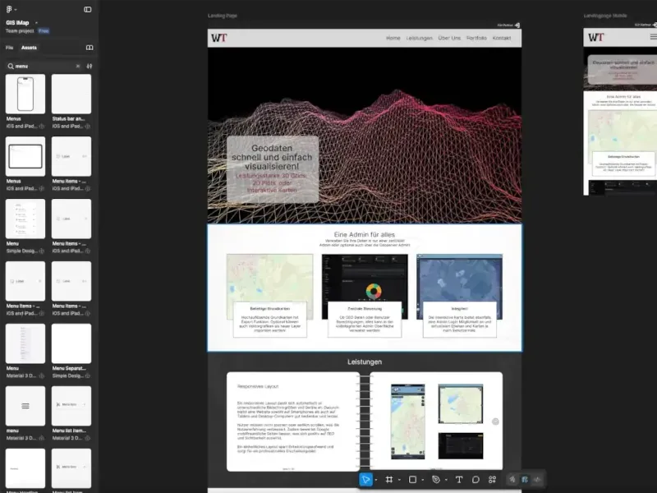
Task: Open the main menu chevron beside the Figma logo
Action: click(16, 9)
